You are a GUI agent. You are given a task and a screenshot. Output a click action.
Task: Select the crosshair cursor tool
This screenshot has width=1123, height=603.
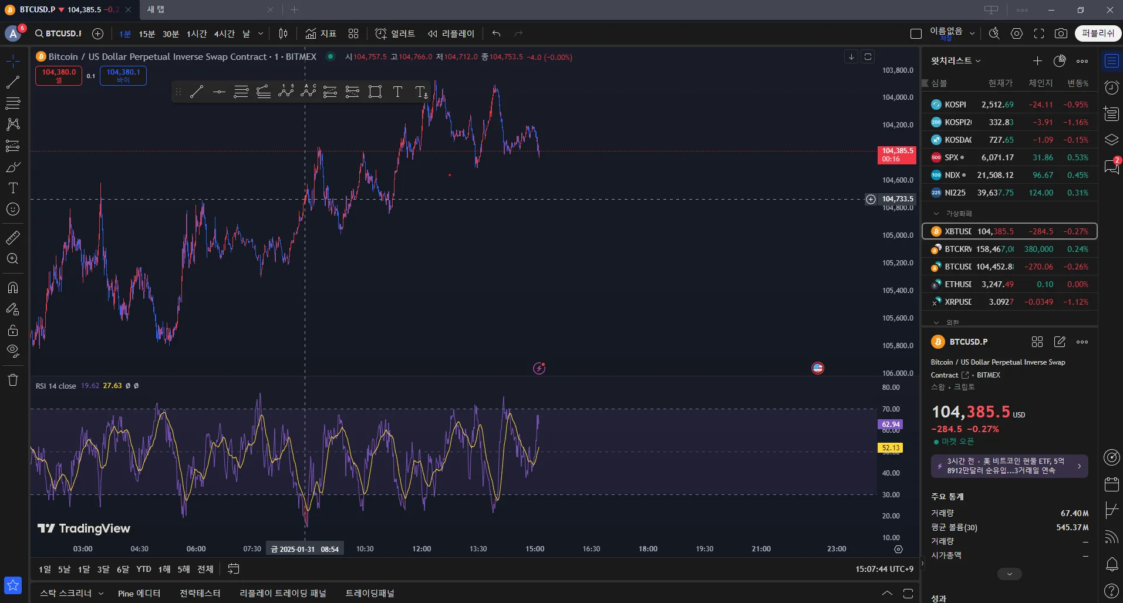13,61
